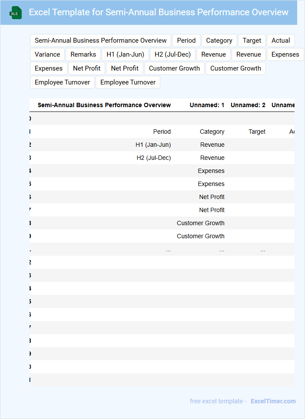Viewport: 305px width, 419px height.
Task: Open the ExcelTimer.com link
Action: 273,401
